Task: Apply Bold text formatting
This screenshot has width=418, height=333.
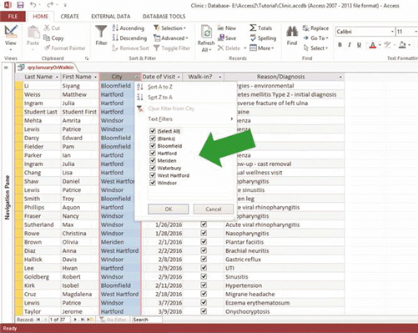Action: (x=340, y=45)
